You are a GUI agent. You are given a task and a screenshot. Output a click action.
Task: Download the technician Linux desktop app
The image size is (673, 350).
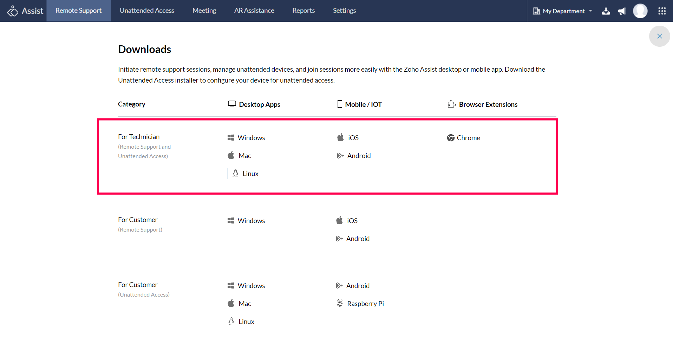[x=250, y=174]
